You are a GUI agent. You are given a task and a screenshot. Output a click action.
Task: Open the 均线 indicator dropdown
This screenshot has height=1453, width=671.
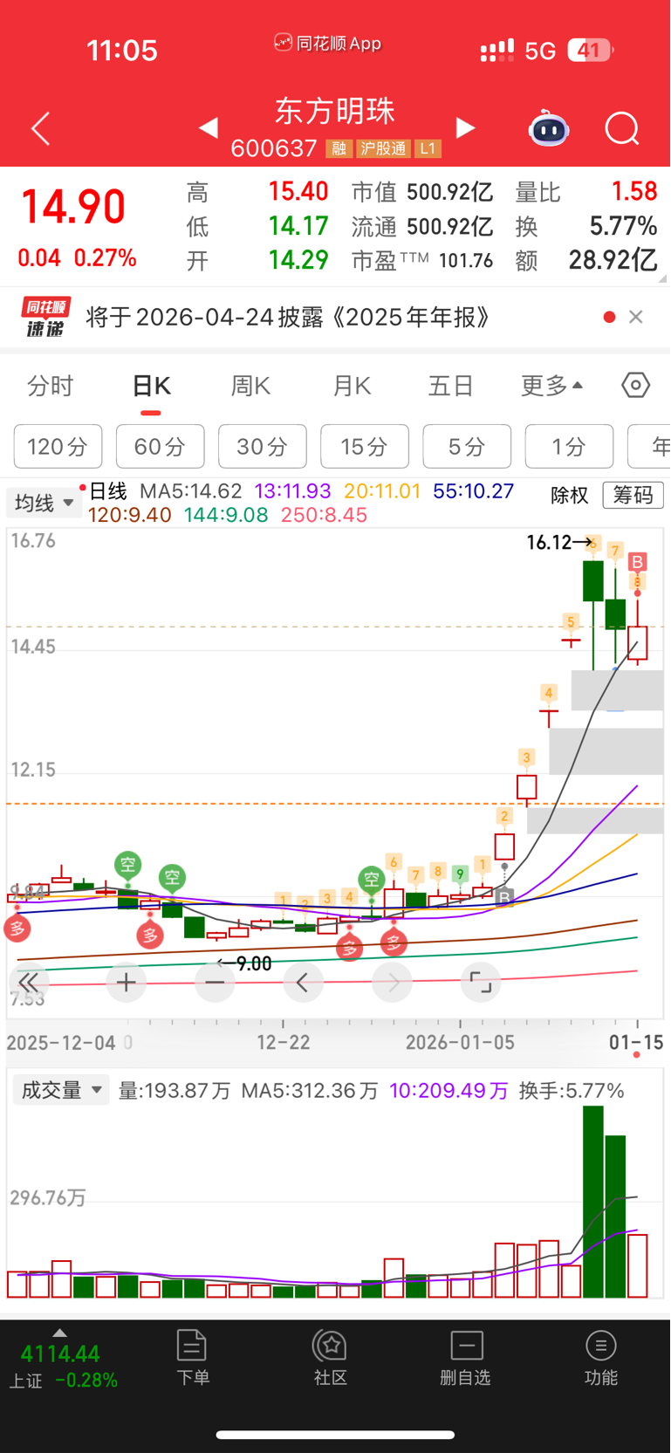coord(45,503)
